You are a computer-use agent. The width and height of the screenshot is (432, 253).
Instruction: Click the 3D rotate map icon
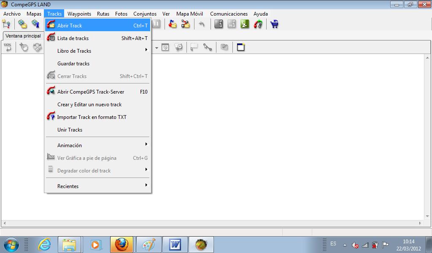coord(38,47)
